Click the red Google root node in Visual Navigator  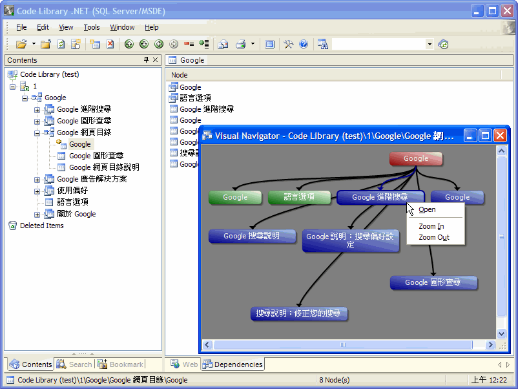[416, 159]
